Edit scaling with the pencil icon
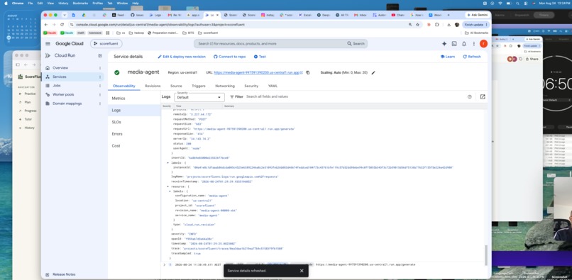The image size is (572, 280). click(x=373, y=72)
